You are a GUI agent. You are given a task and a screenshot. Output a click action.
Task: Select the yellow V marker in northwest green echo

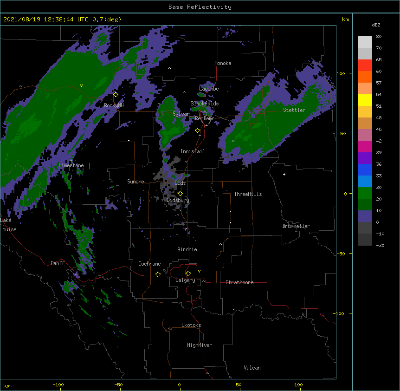coord(81,85)
